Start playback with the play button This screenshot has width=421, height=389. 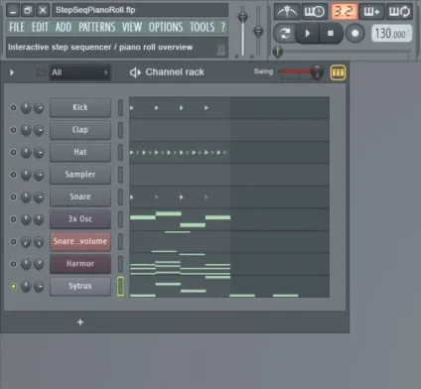click(308, 34)
